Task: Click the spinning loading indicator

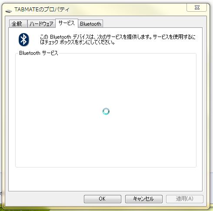Action: (106, 111)
